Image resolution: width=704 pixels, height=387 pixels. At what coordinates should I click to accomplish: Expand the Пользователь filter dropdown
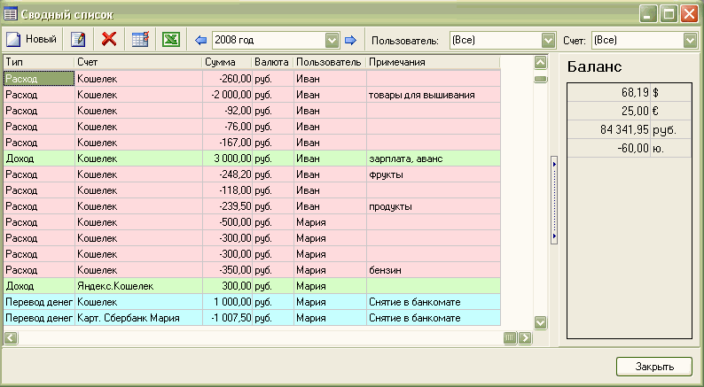tap(548, 40)
